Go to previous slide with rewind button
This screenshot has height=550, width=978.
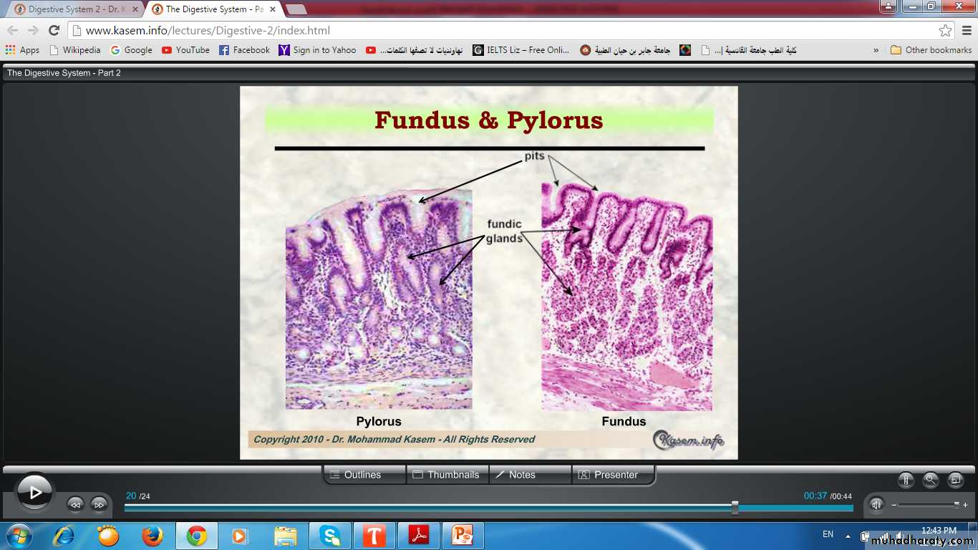(75, 504)
